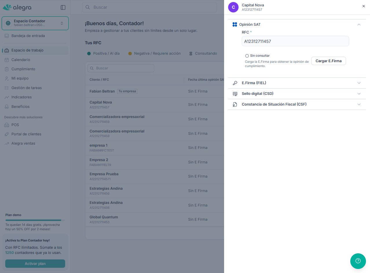Click the Plan demo progress bar
The height and width of the screenshot is (273, 370).
[35, 220]
